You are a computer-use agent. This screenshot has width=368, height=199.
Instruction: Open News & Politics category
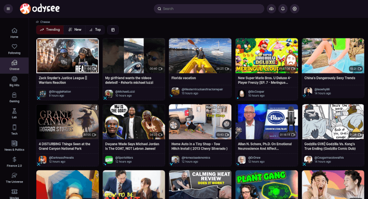tap(14, 146)
